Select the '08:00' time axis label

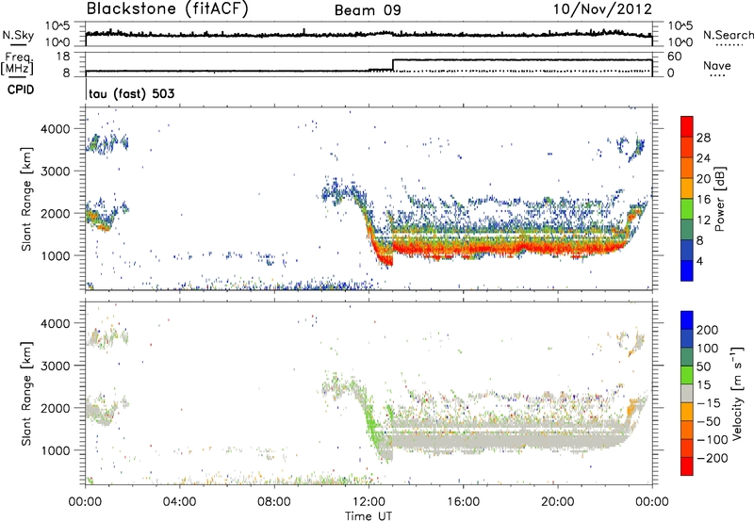[x=274, y=502]
